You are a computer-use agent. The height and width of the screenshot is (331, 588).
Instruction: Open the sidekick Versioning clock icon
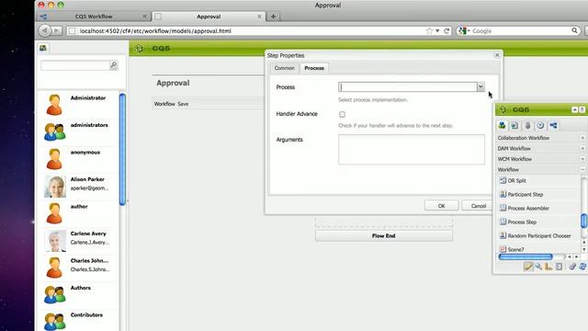tap(540, 125)
